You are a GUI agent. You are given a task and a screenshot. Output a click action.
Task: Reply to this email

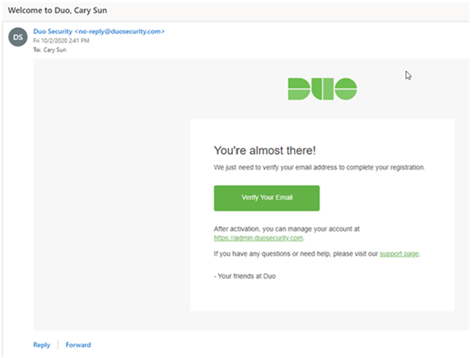[x=41, y=345]
